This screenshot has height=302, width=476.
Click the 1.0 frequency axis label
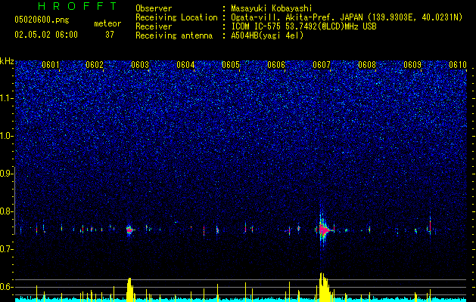[7, 136]
